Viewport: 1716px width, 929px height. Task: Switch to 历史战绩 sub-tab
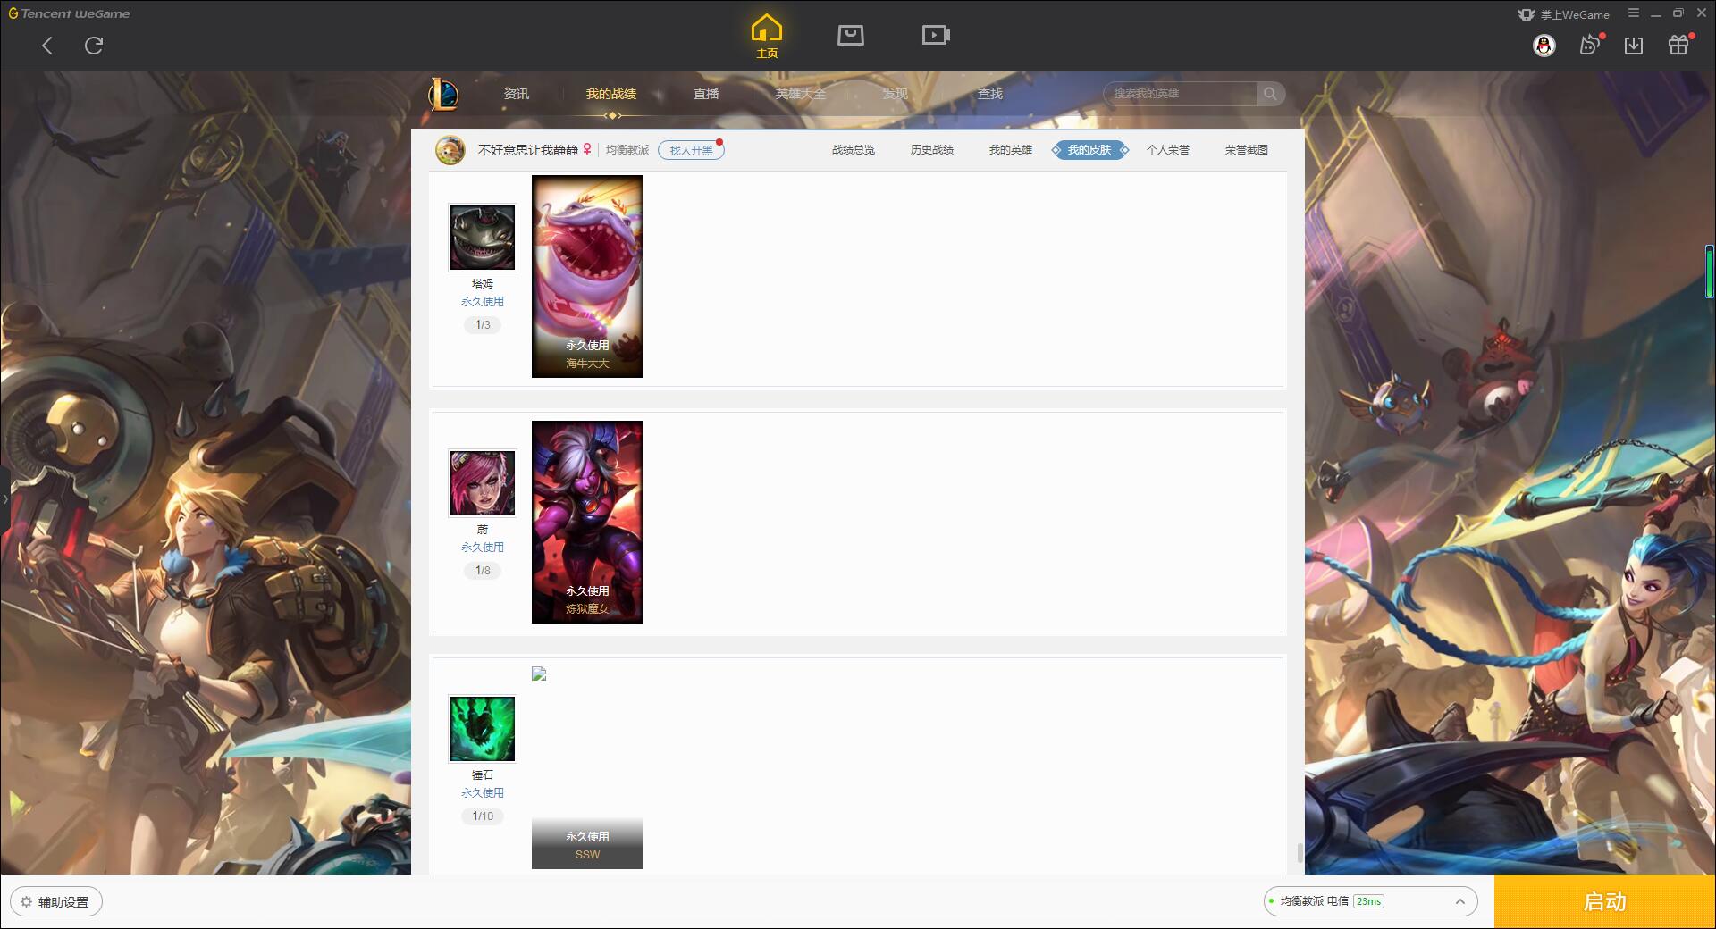(932, 150)
